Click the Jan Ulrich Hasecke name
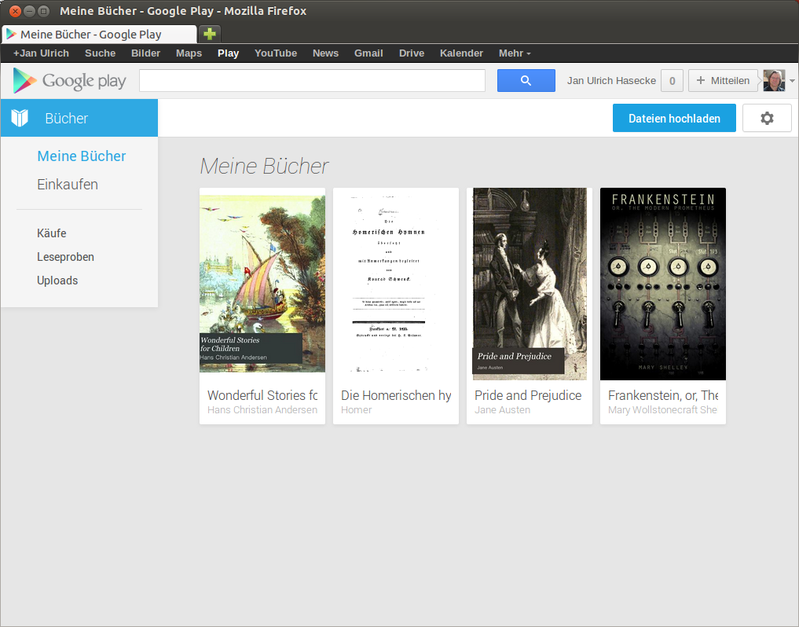Viewport: 799px width, 627px height. point(611,81)
